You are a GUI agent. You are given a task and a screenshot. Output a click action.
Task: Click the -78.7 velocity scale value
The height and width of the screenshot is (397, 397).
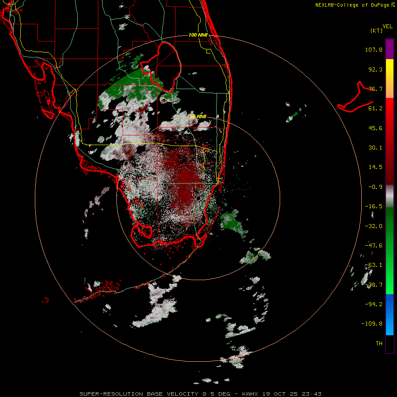click(374, 285)
